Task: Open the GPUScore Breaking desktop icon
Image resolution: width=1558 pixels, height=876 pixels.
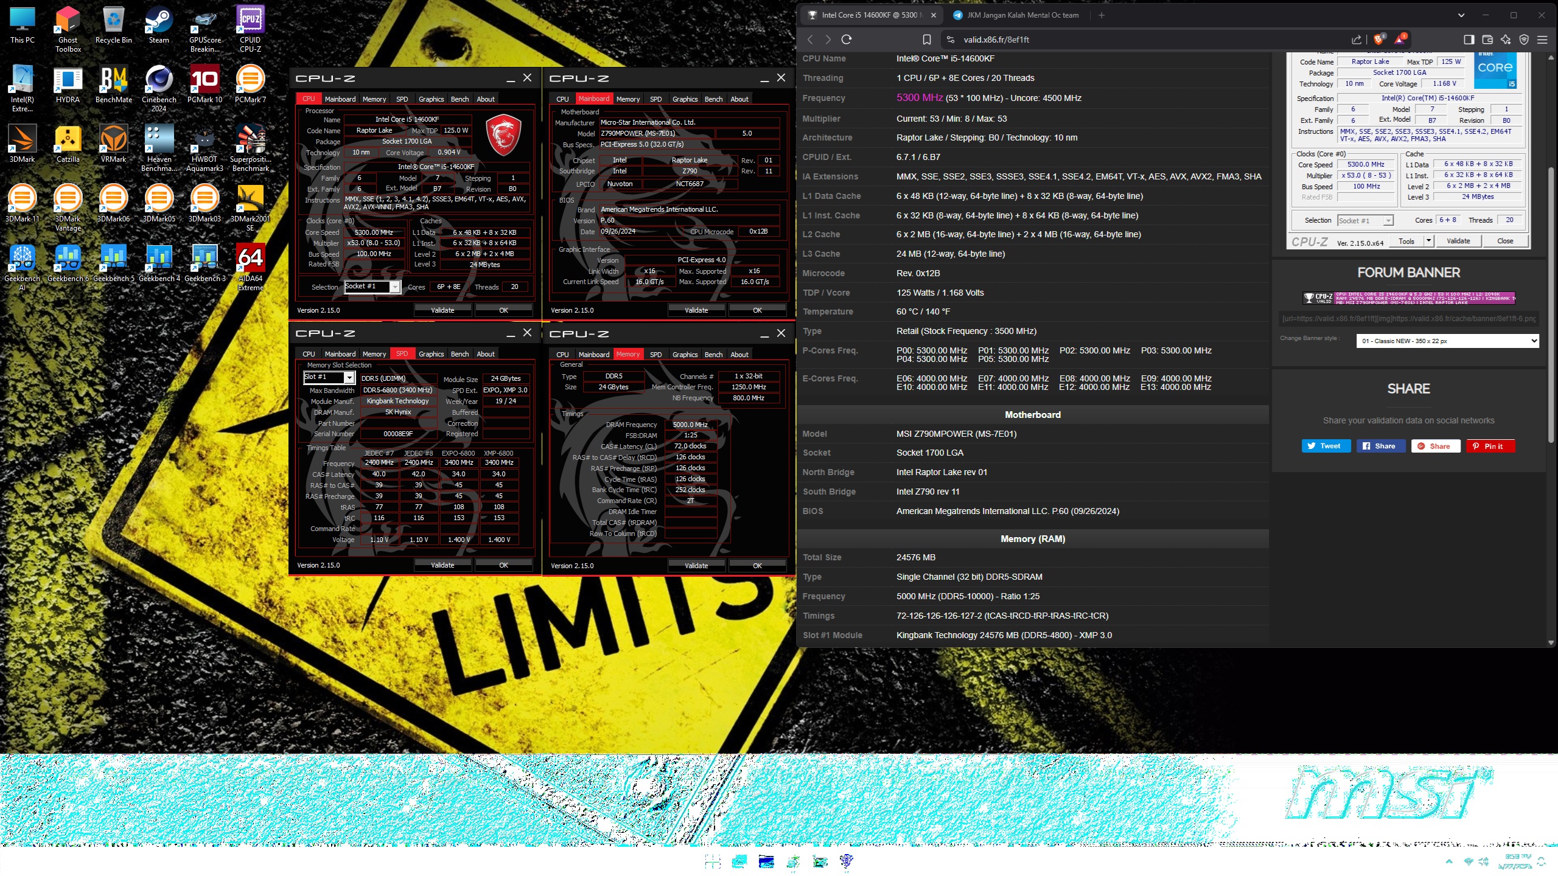Action: pyautogui.click(x=204, y=30)
